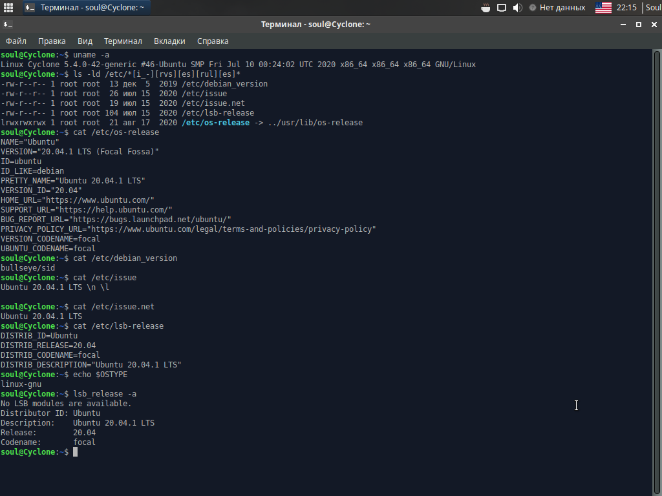Close the terminal window
Viewport: 662px width, 496px height.
[x=654, y=25]
